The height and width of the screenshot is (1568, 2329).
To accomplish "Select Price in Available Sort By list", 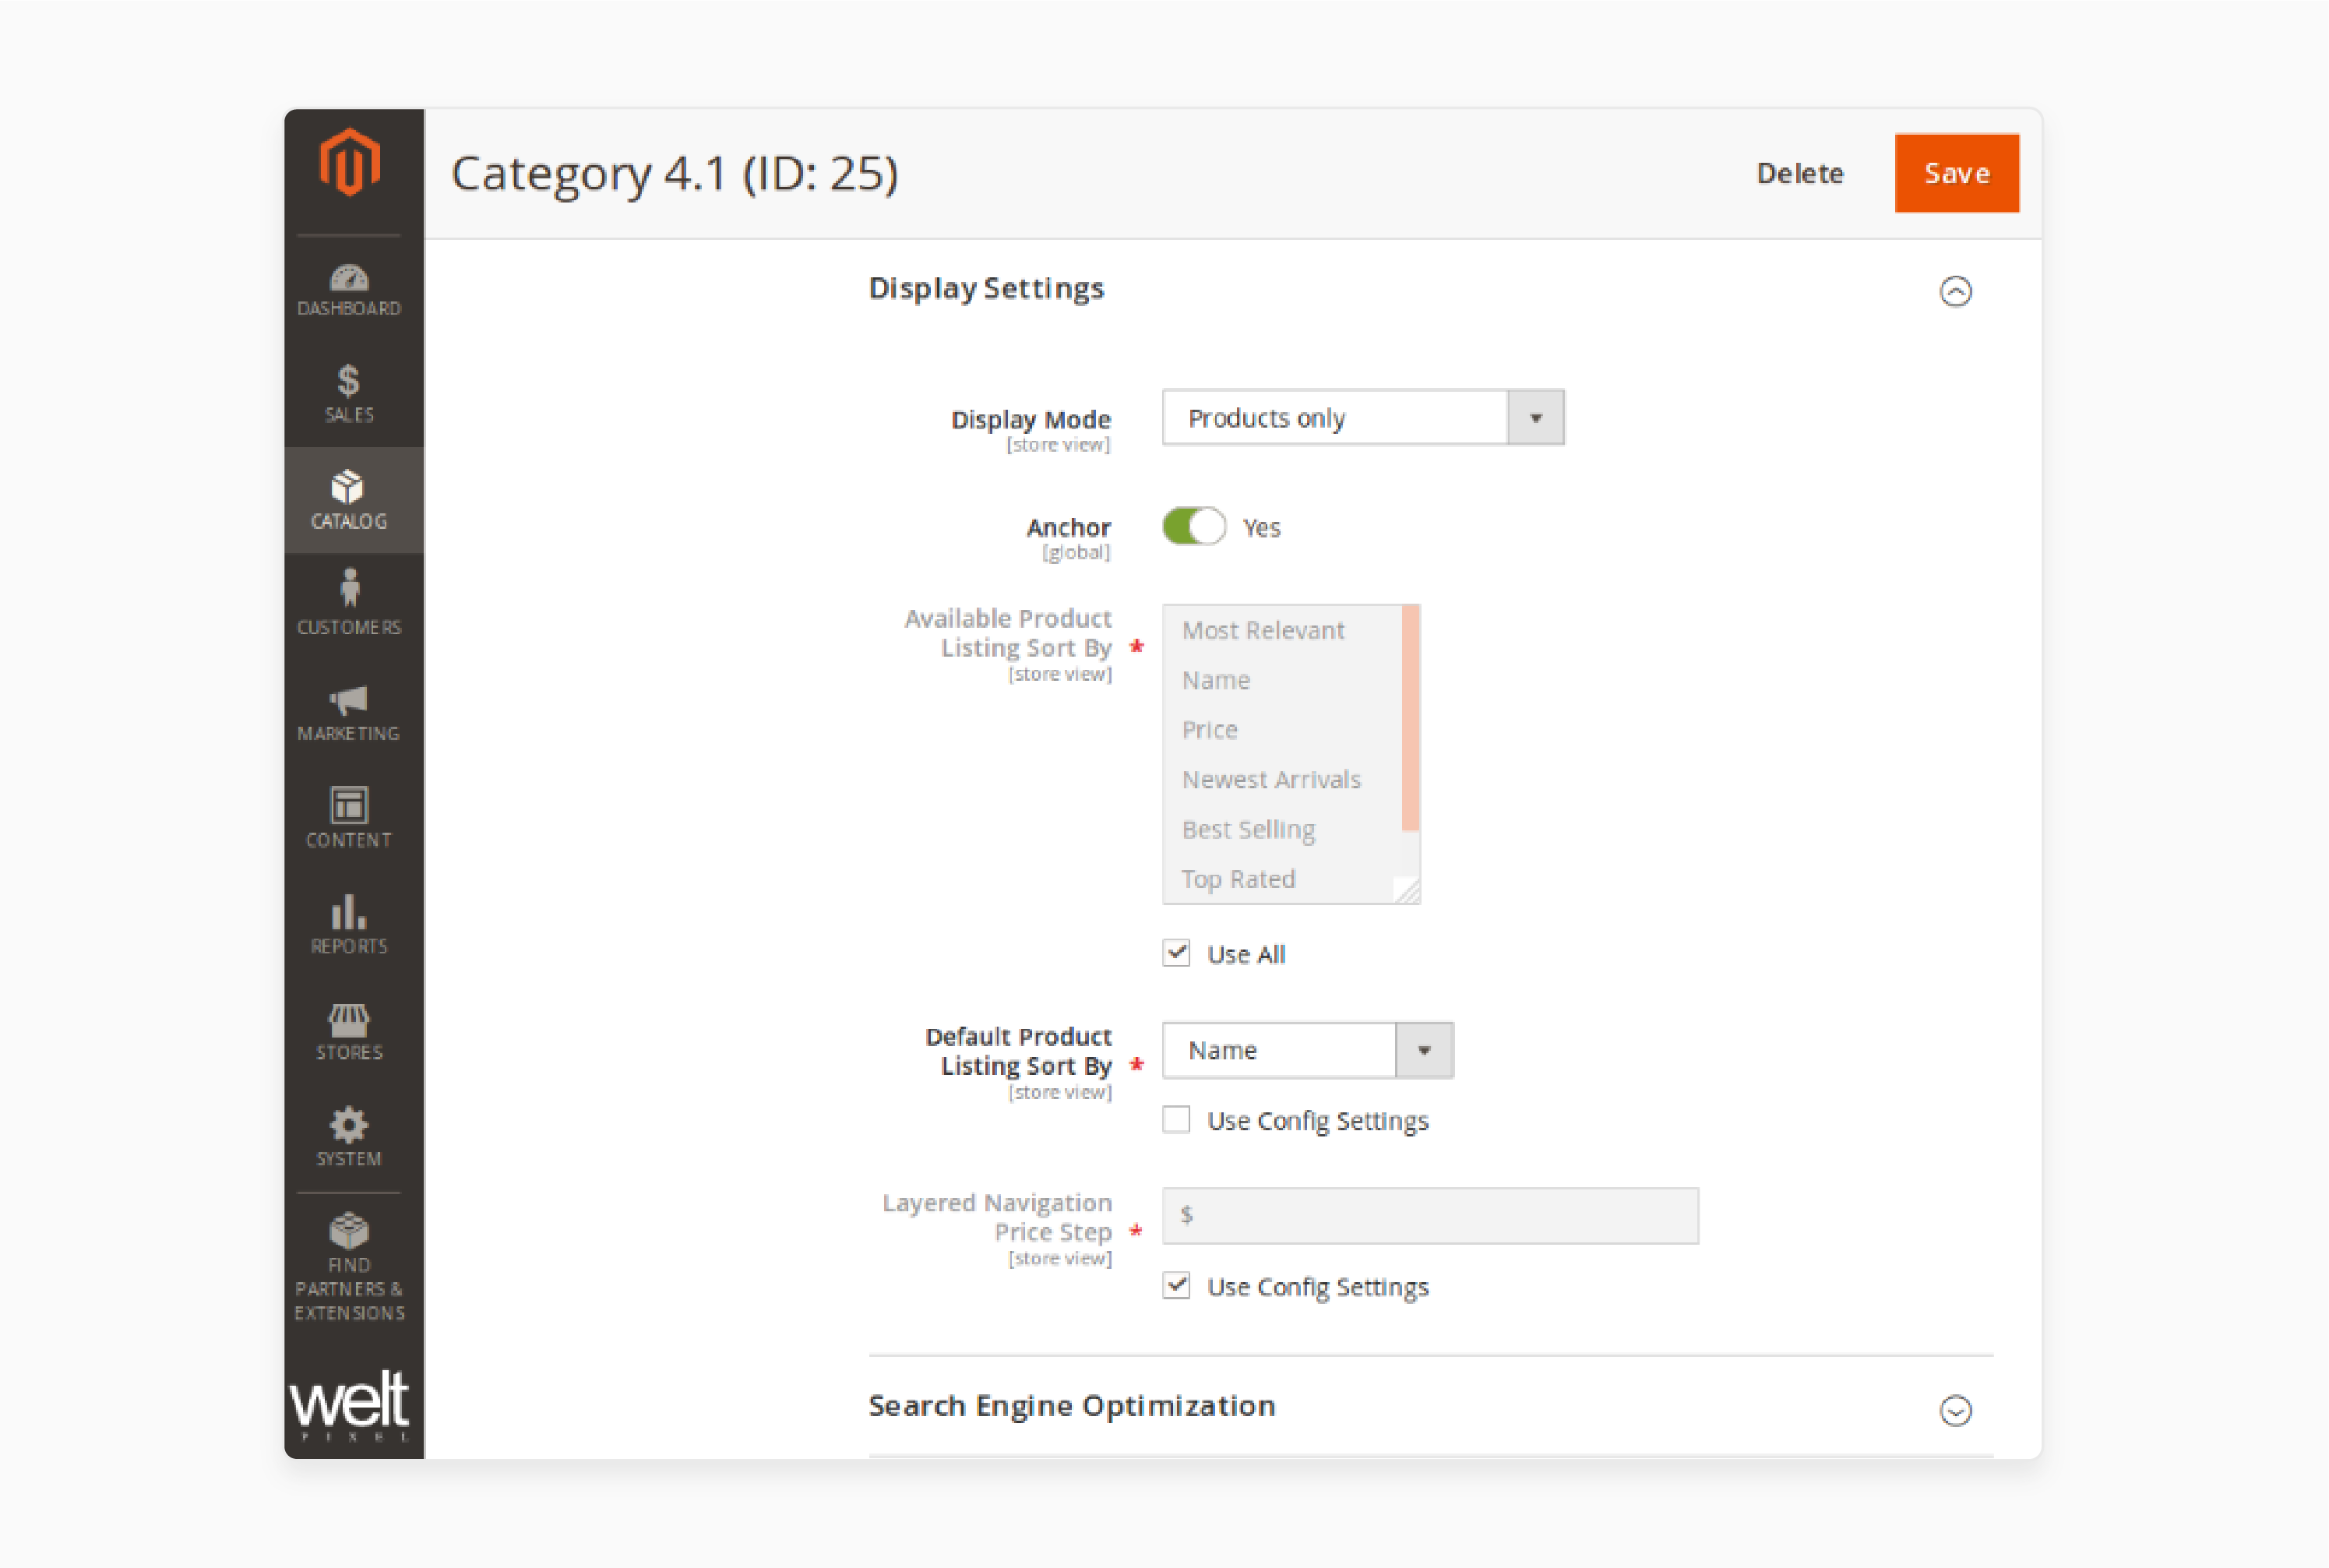I will pos(1210,730).
